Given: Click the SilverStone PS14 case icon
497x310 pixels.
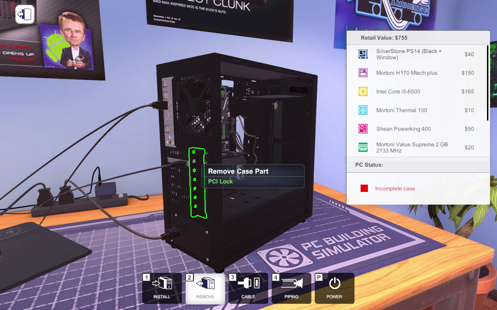Looking at the screenshot, I should pos(363,54).
